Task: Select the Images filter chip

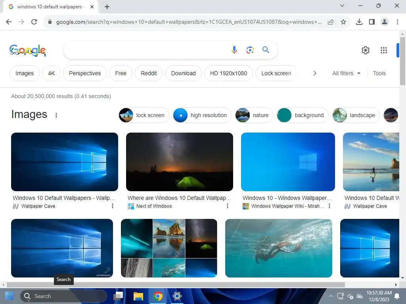Action: coord(24,73)
